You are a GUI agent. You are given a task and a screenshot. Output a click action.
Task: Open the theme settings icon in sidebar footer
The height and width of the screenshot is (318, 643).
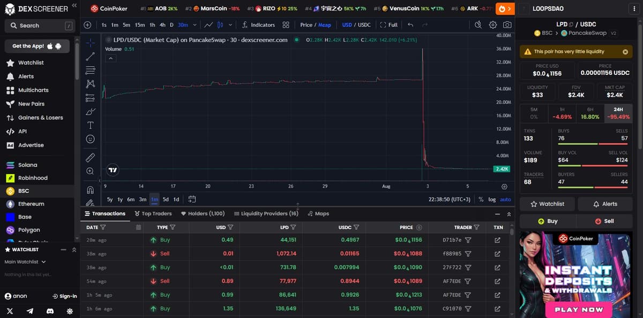click(70, 311)
